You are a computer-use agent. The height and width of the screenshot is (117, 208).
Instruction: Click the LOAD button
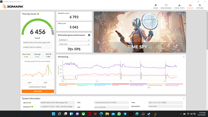click(29, 83)
